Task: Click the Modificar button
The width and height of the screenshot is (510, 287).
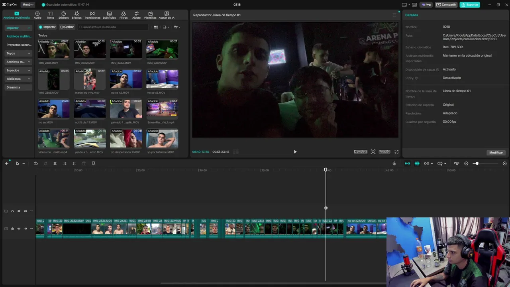Action: click(x=496, y=153)
